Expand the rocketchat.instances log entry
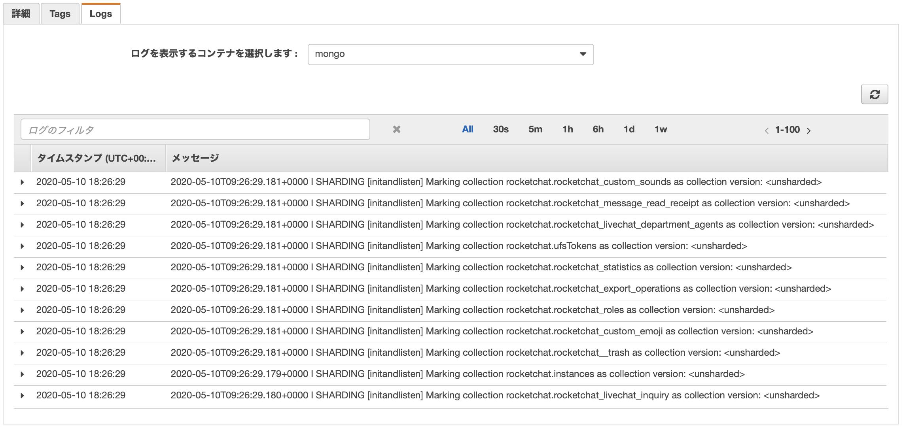The width and height of the screenshot is (905, 430). click(x=22, y=374)
